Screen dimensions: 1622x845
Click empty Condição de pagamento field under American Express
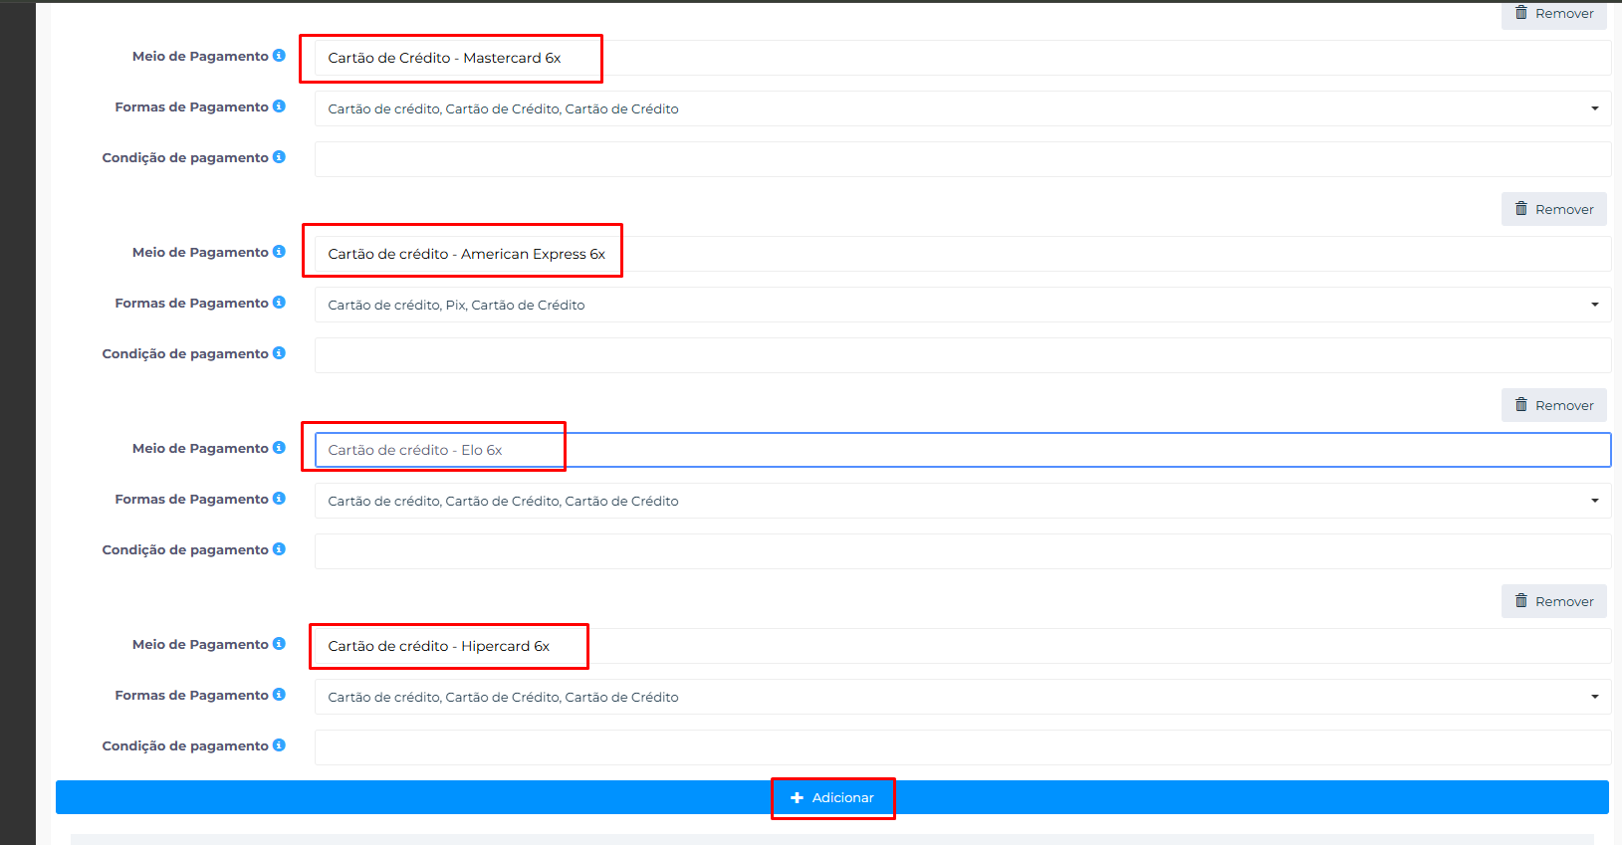[963, 355]
